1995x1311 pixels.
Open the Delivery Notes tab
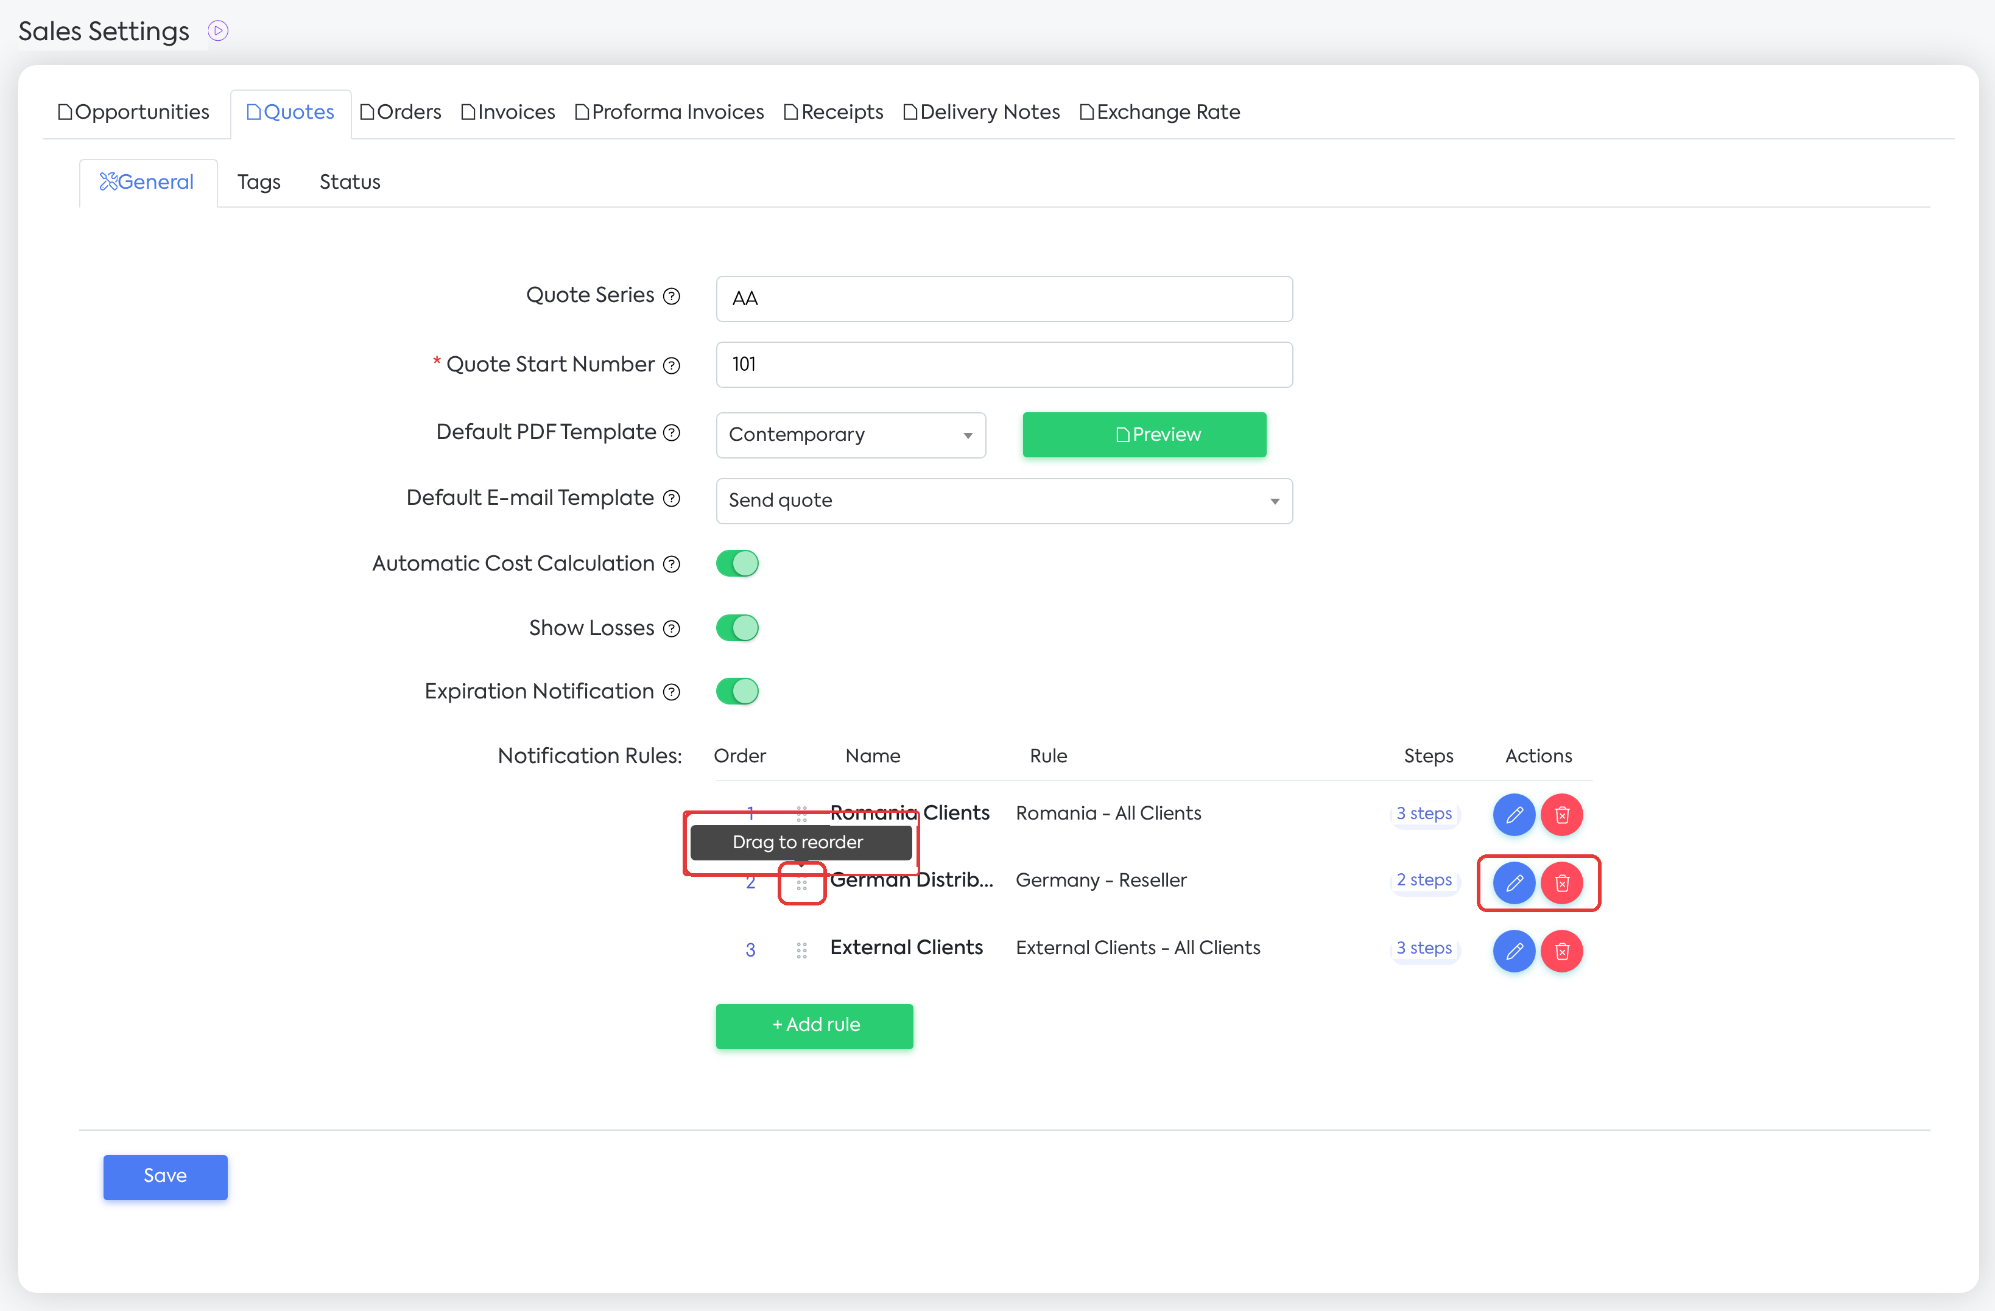(x=982, y=112)
